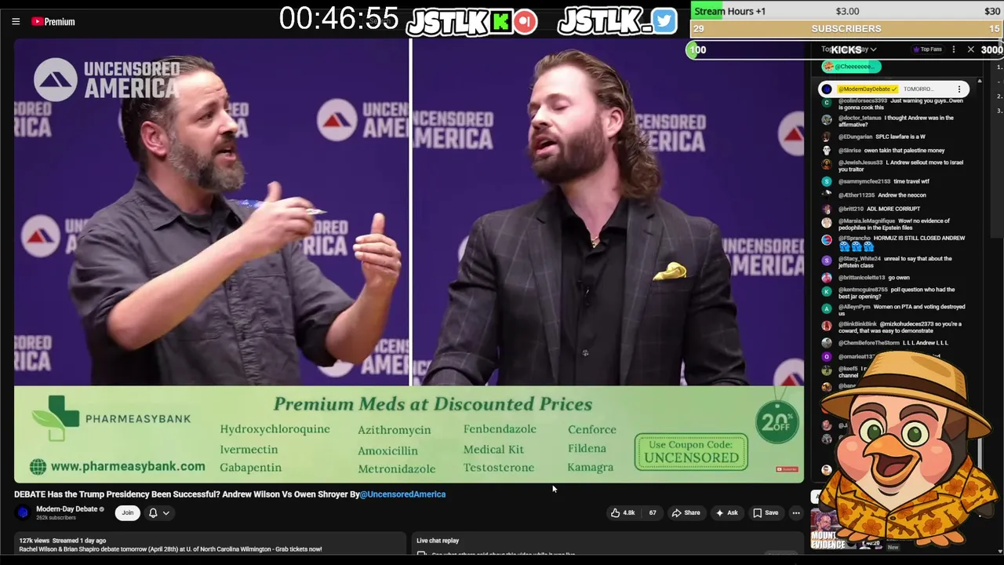
Task: Open the @UncensoredAmerica link in title
Action: [402, 494]
